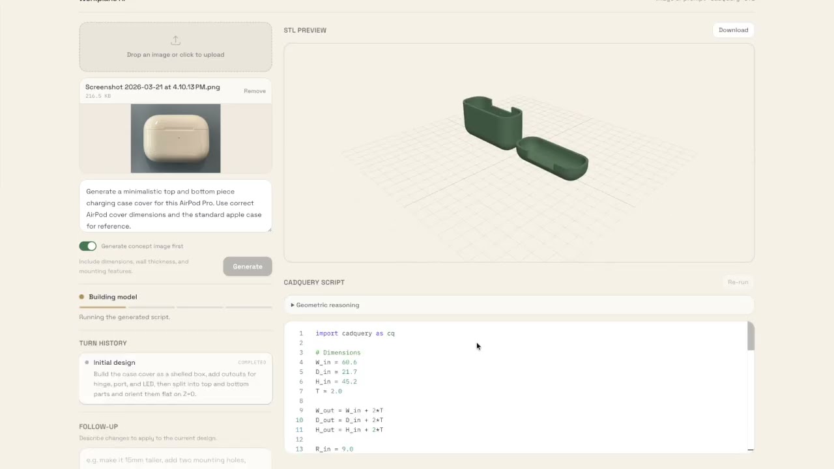The height and width of the screenshot is (469, 834).
Task: Click the '216.5 KB' file size text
Action: coord(98,96)
